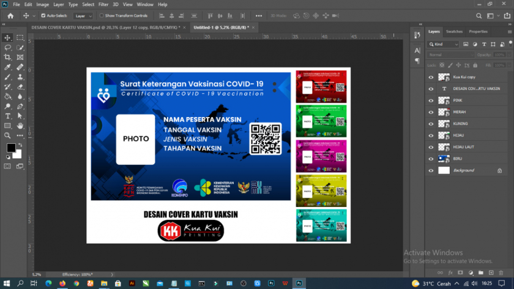The image size is (514, 289).
Task: Hide the HIJAU layer
Action: pos(431,136)
